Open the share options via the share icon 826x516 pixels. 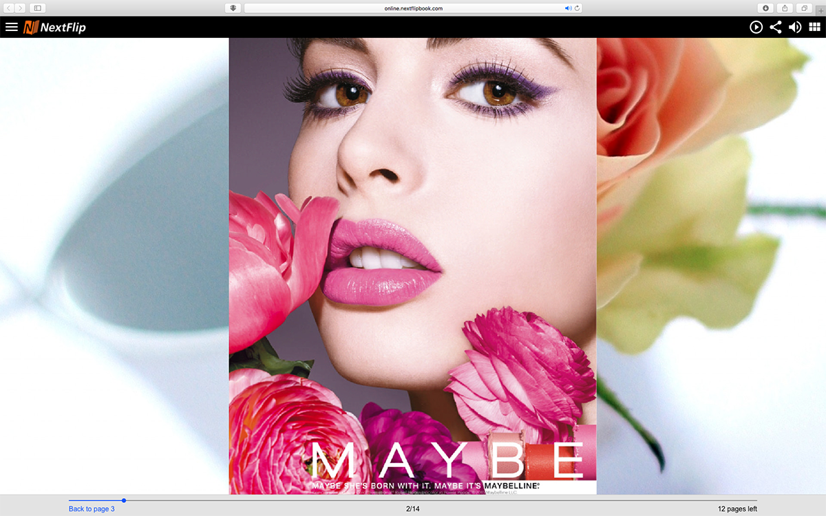pos(776,27)
